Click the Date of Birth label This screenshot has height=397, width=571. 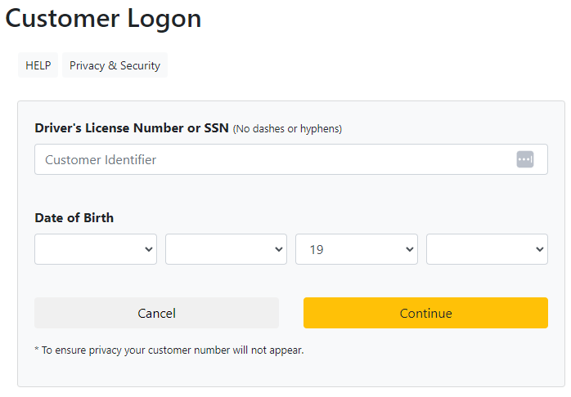click(x=74, y=218)
